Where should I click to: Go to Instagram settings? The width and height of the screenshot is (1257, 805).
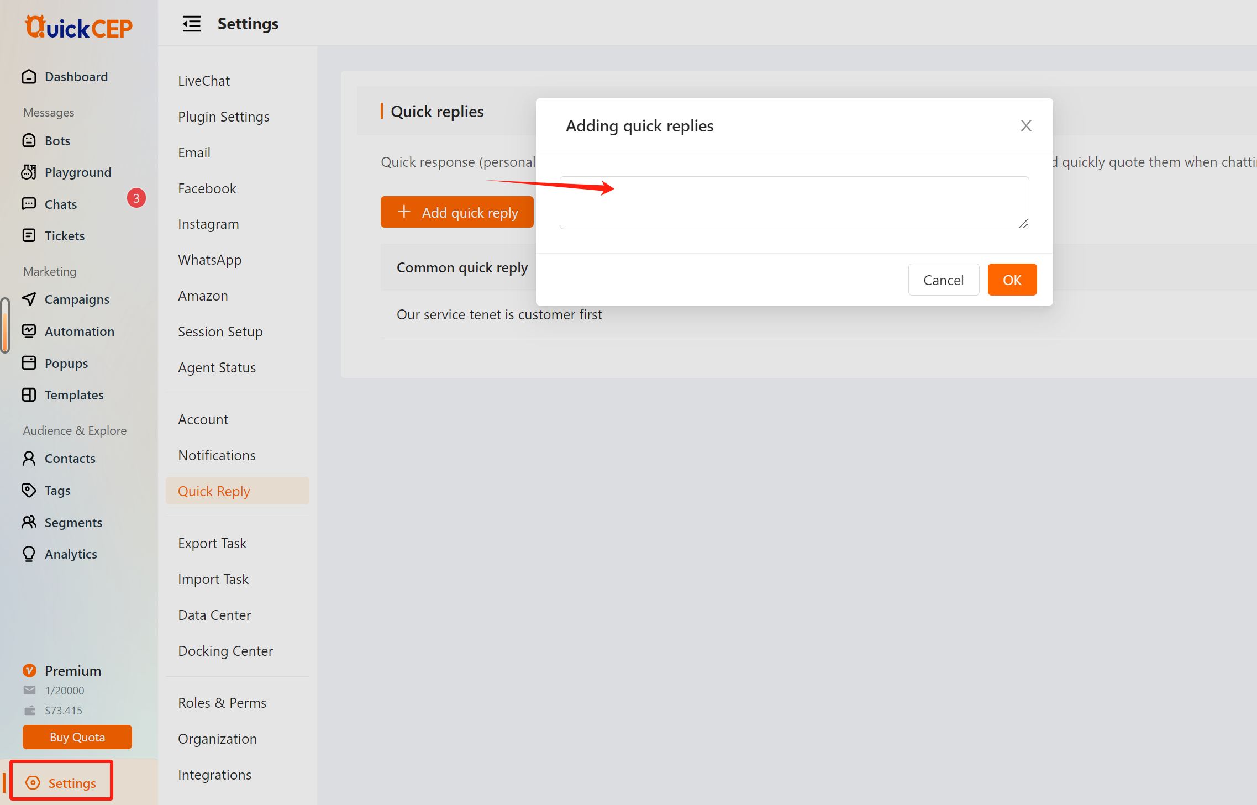click(208, 224)
